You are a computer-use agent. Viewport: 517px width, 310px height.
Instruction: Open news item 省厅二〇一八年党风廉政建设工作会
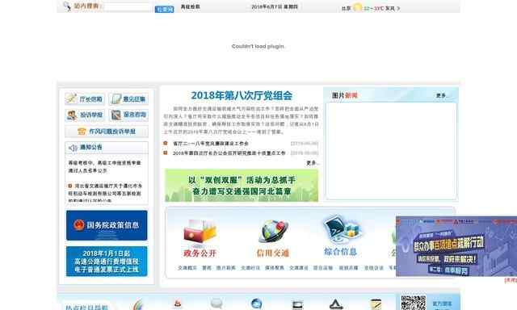[x=211, y=144]
